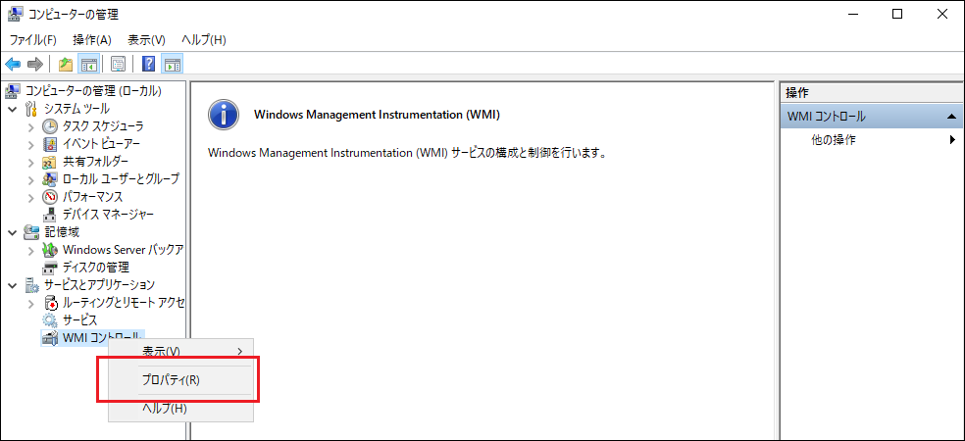Choose プロパティ(R) from the context menu
Image resolution: width=965 pixels, height=441 pixels.
click(x=171, y=380)
